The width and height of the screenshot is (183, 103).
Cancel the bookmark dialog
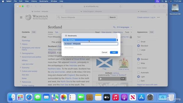104,52
